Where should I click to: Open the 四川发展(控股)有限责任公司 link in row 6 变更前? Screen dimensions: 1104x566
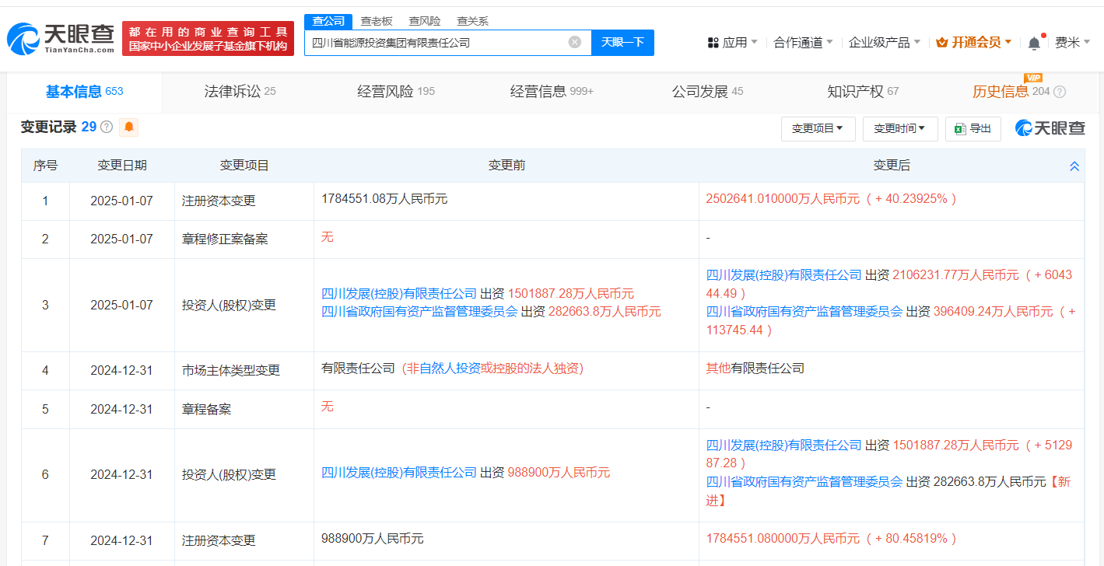pyautogui.click(x=399, y=473)
